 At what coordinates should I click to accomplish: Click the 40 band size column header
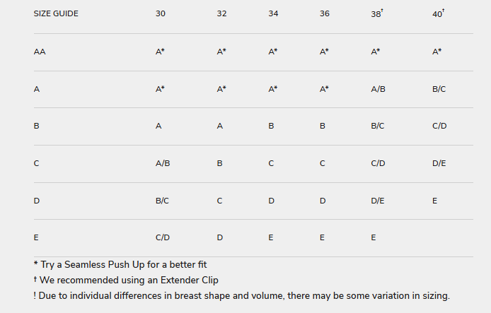(x=437, y=14)
